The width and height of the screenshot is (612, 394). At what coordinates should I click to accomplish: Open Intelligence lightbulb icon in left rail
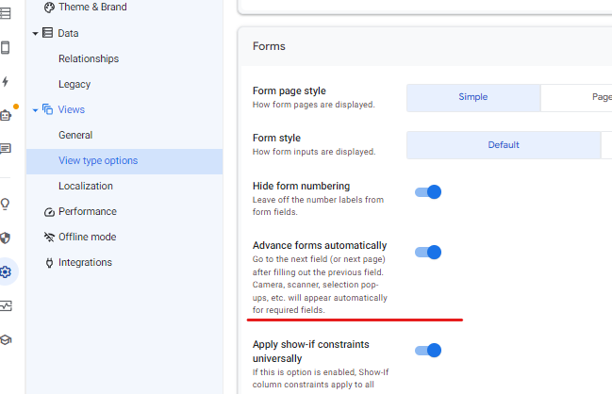(6, 204)
